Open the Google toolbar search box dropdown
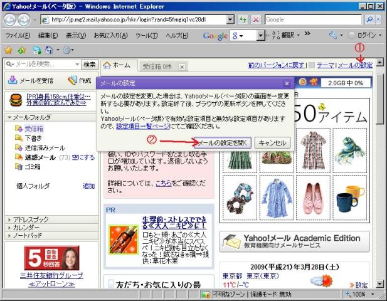Viewport: 387px width, 301px height. pos(260,36)
